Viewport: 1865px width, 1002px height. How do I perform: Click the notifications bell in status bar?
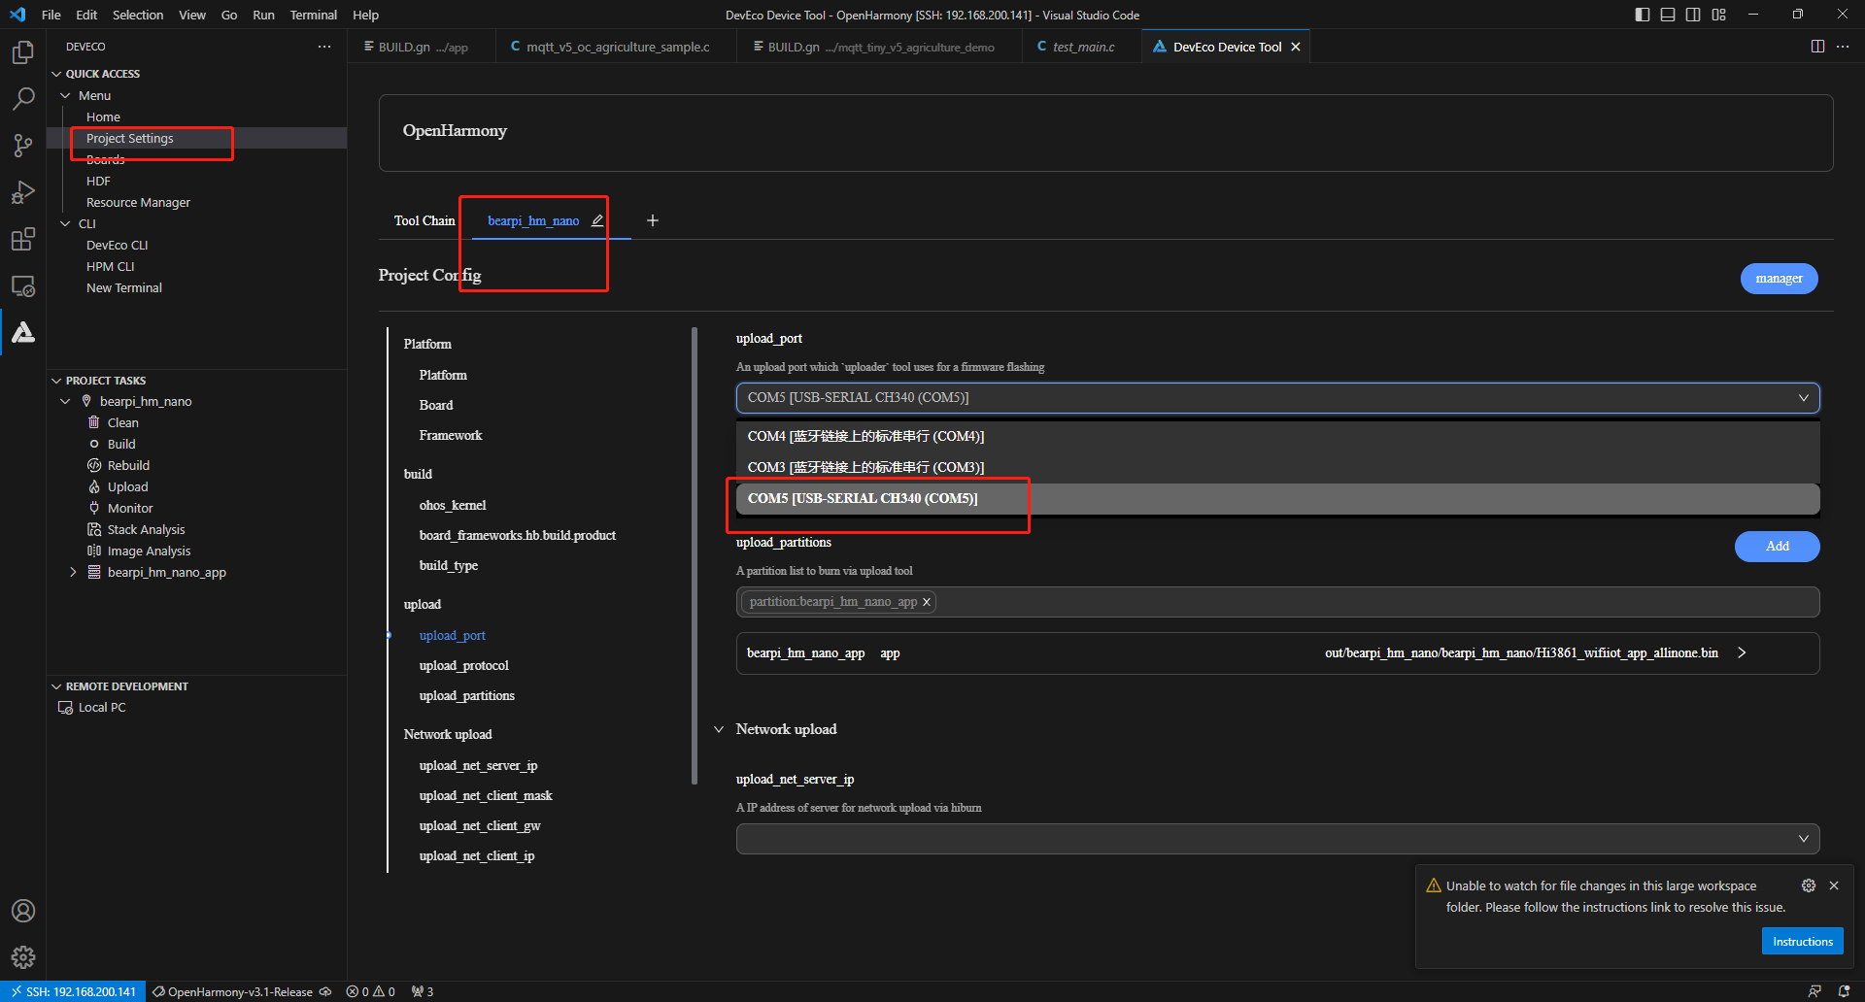pyautogui.click(x=1844, y=991)
